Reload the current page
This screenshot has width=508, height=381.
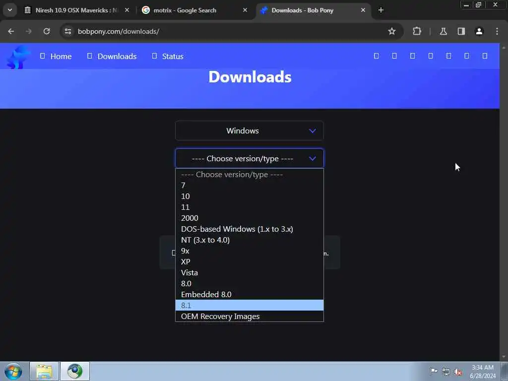click(47, 31)
